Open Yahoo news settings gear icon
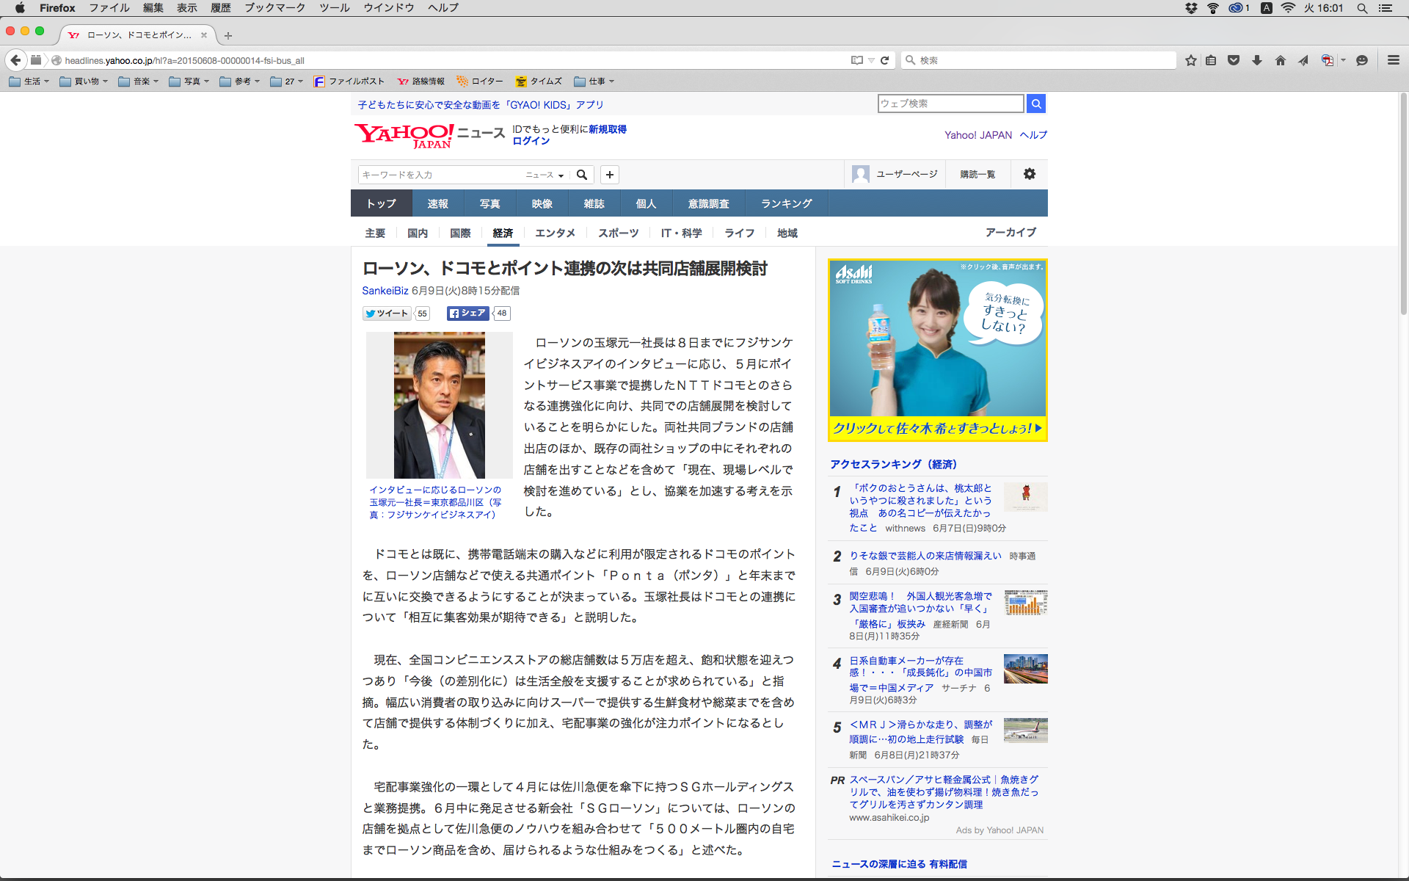The height and width of the screenshot is (881, 1409). click(1029, 174)
